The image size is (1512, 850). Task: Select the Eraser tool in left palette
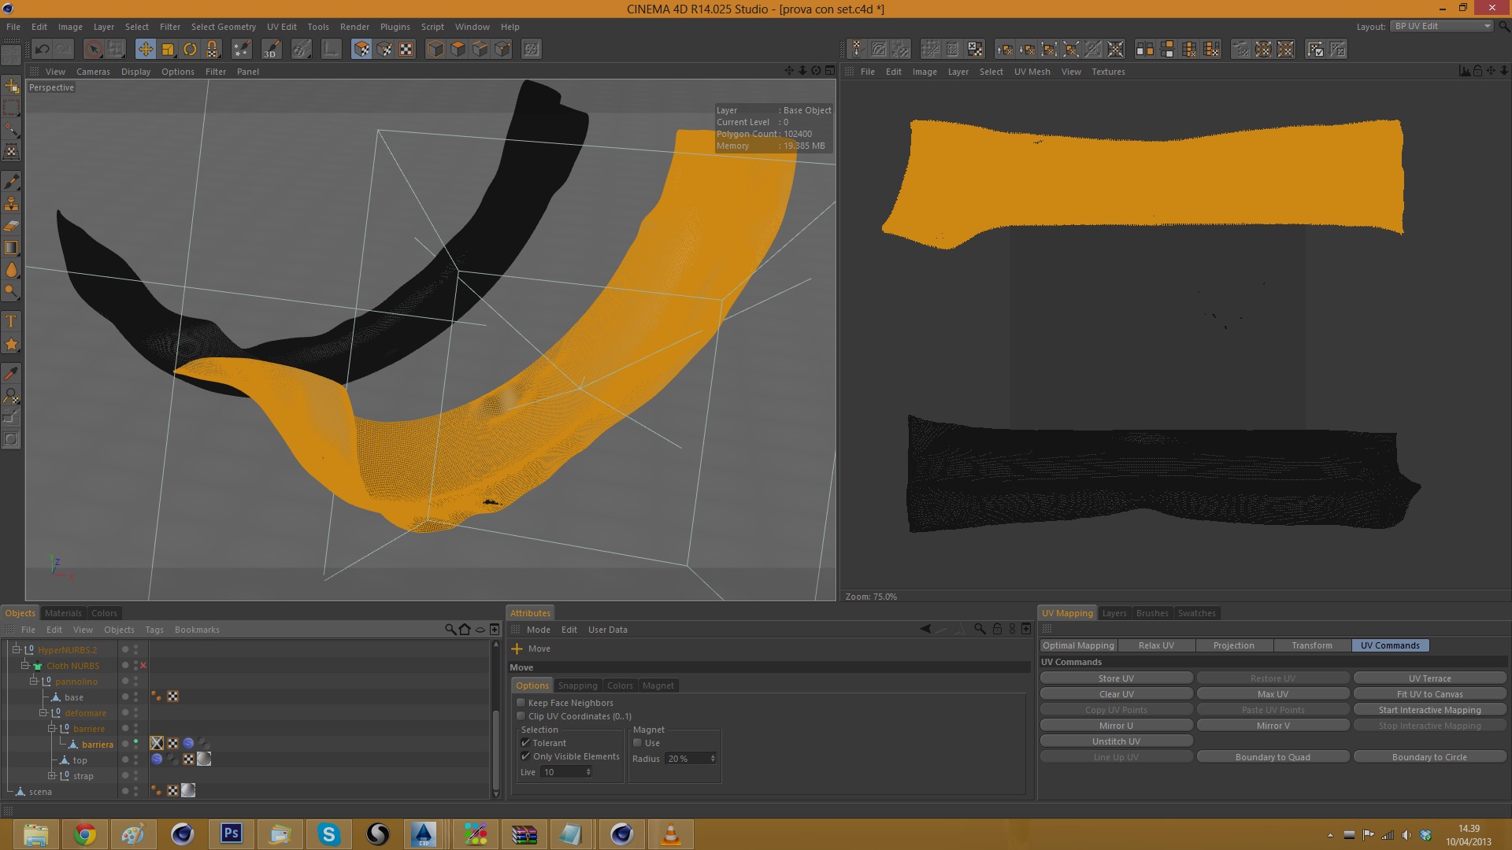12,226
